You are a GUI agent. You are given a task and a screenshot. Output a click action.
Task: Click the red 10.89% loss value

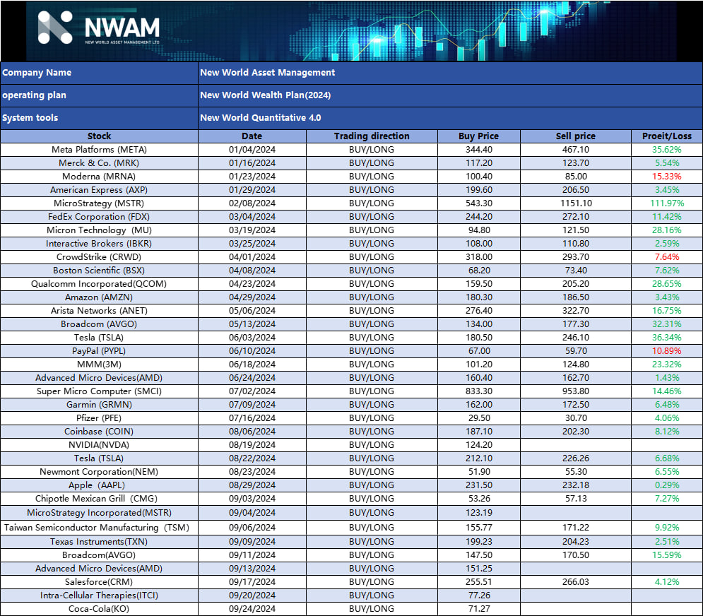(667, 351)
